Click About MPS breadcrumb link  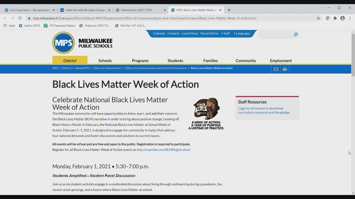click(x=82, y=68)
